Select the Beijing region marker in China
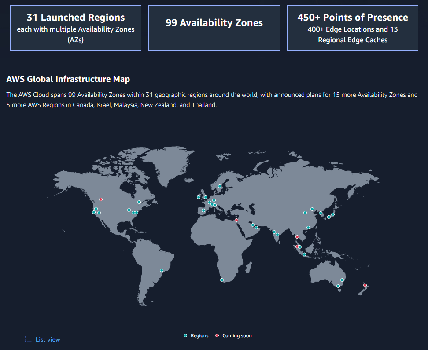 click(312, 209)
